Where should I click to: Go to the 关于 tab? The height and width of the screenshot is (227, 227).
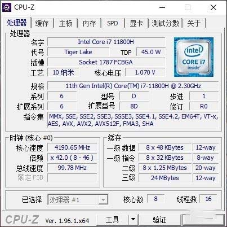pyautogui.click(x=194, y=23)
